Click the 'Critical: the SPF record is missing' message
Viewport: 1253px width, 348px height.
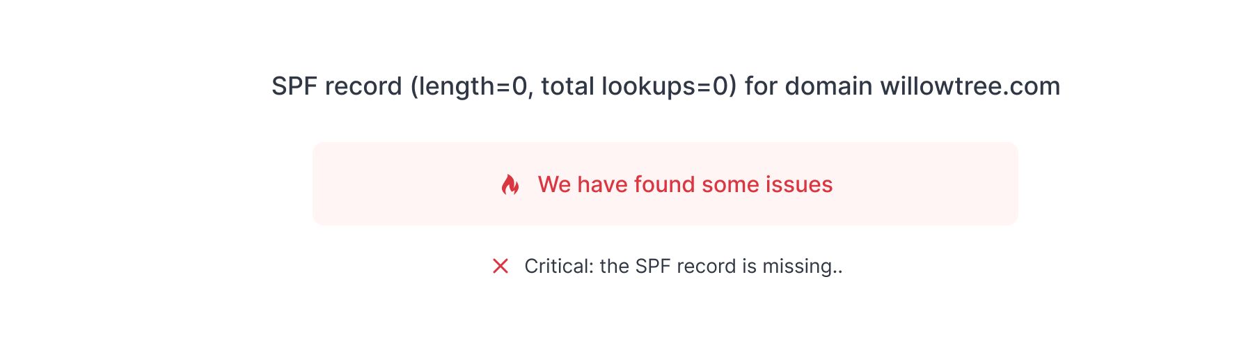point(684,266)
